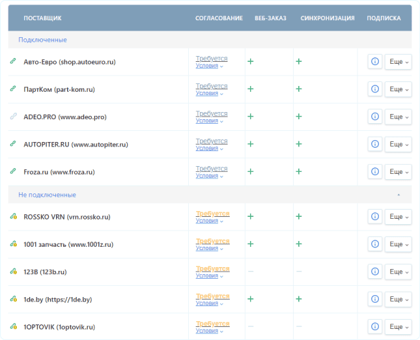
Task: Click synchronization plus icon for Froza.ru
Action: coord(299,171)
